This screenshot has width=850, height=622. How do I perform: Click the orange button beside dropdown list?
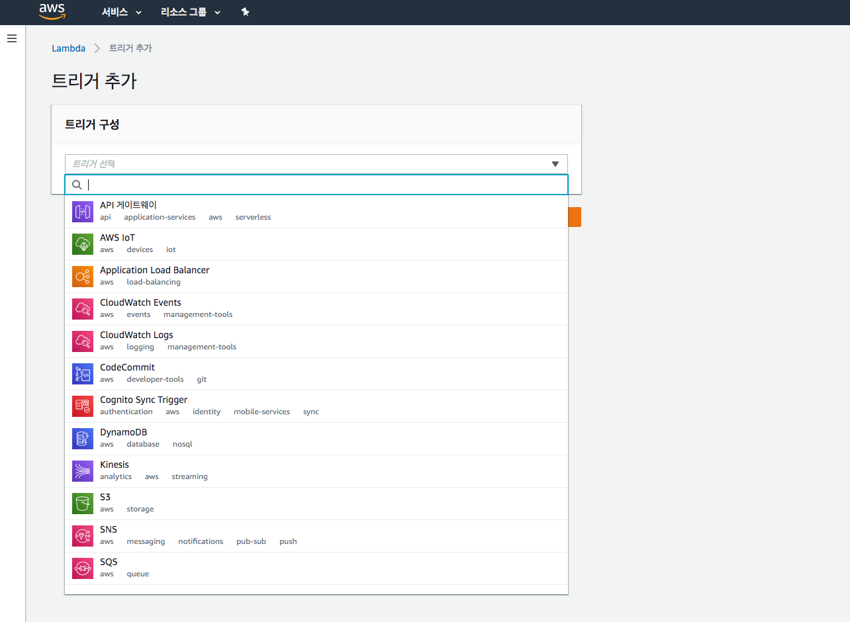coord(575,217)
